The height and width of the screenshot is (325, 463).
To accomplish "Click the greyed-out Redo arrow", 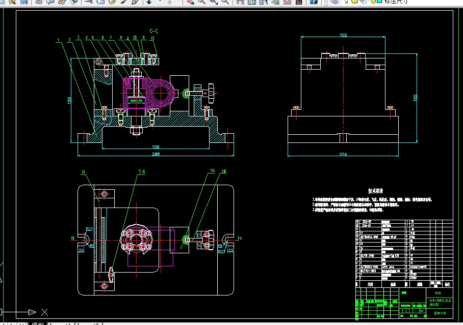I will 169,2.
